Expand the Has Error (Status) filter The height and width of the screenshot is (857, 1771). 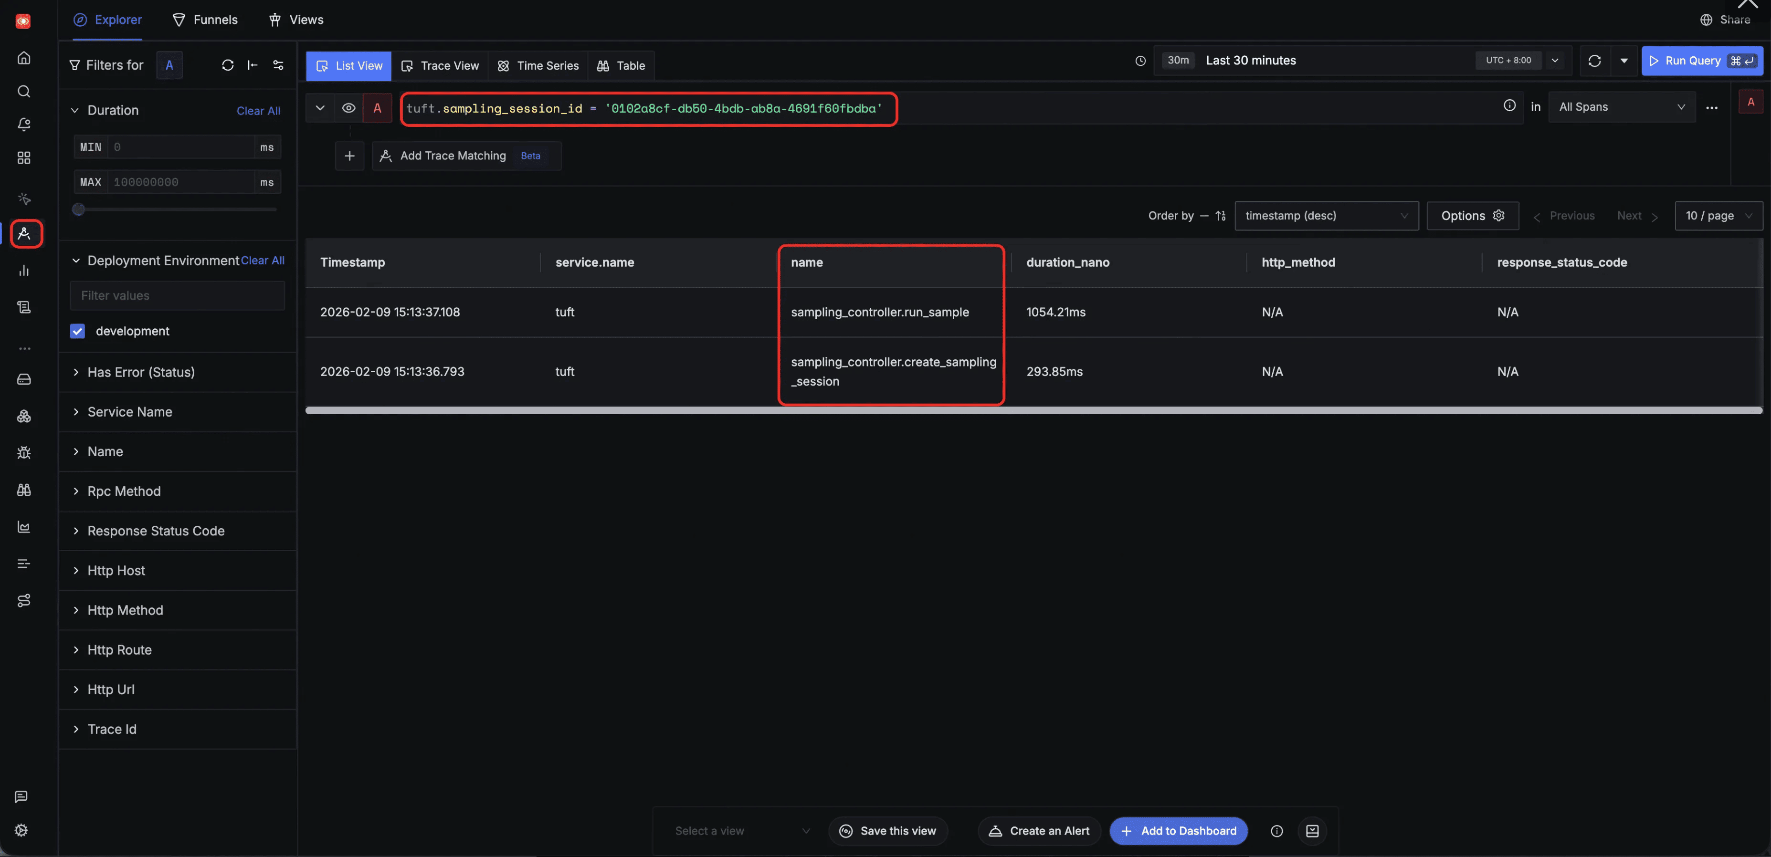click(x=140, y=372)
